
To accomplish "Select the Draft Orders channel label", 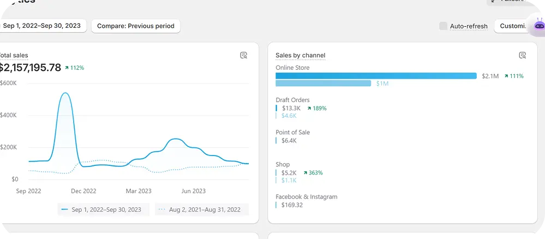I will click(292, 100).
